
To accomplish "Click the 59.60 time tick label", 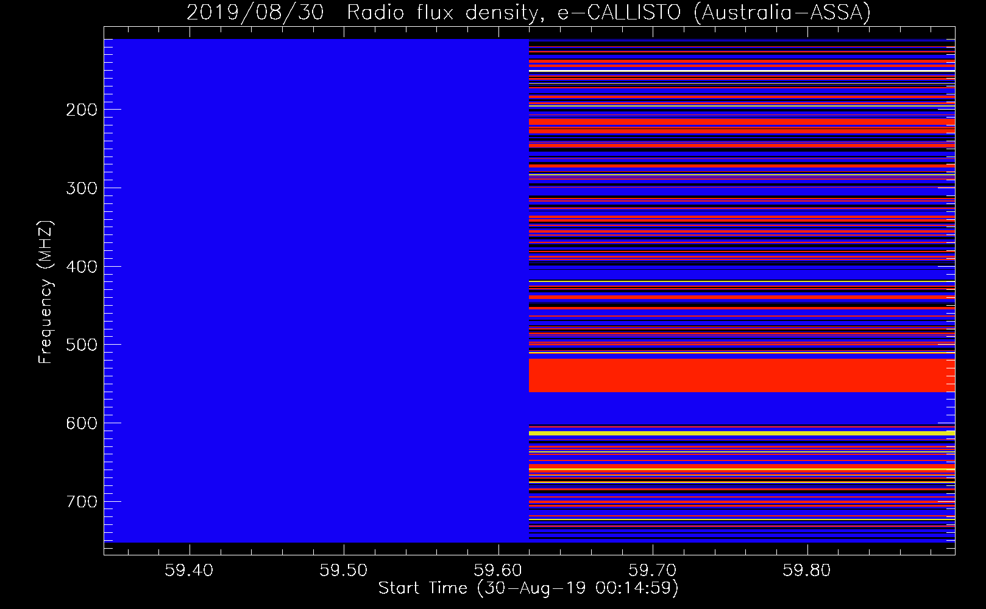I will coord(498,571).
